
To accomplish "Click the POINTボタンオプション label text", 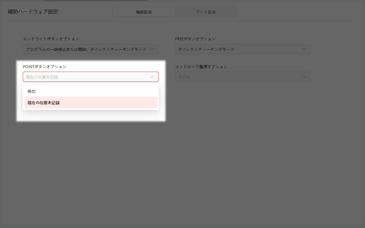I will pyautogui.click(x=45, y=67).
